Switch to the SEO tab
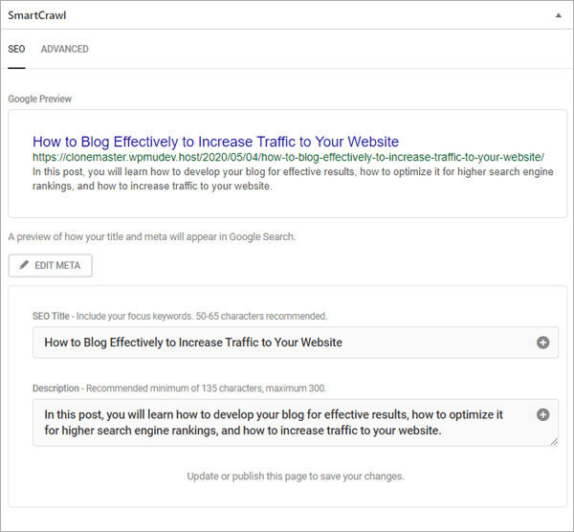The height and width of the screenshot is (532, 574). [x=16, y=49]
